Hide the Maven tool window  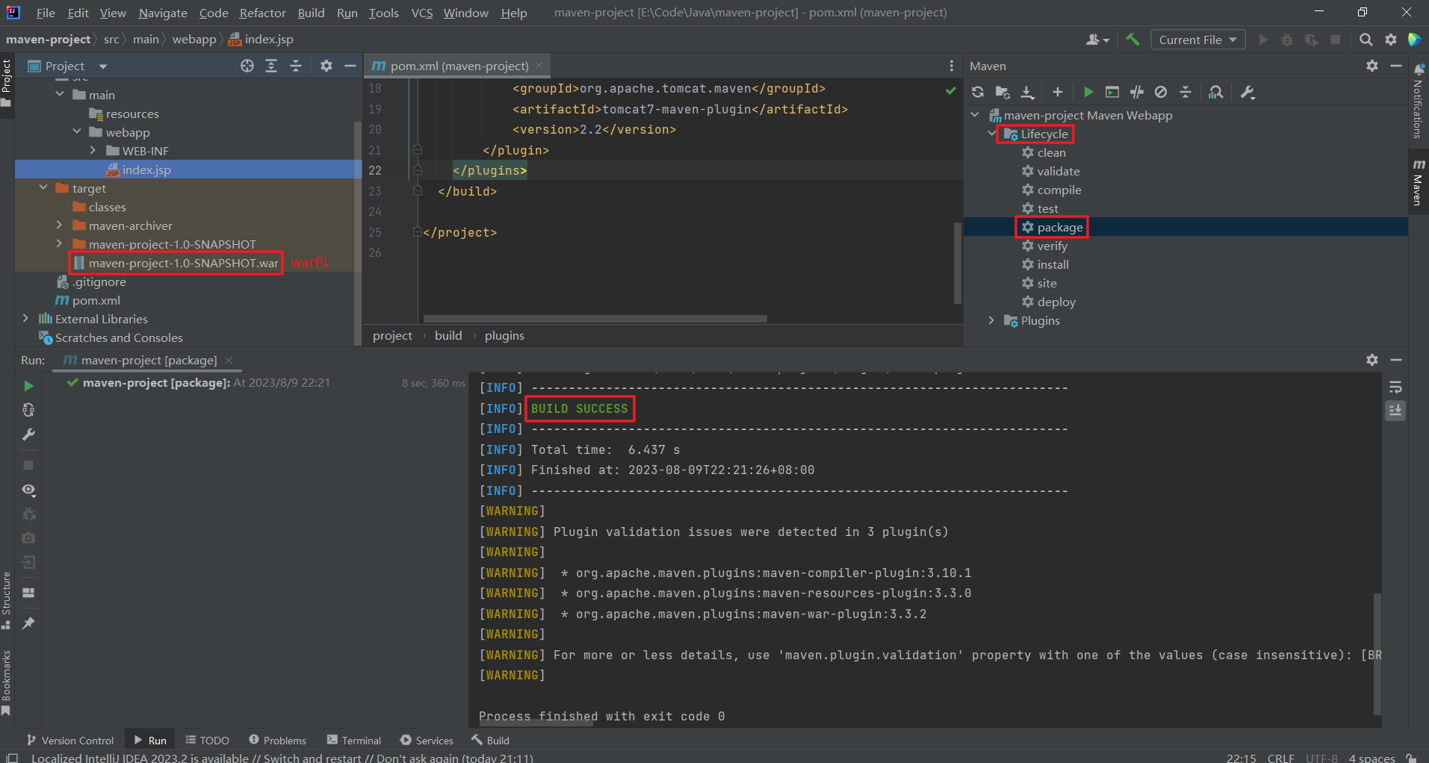(1395, 66)
